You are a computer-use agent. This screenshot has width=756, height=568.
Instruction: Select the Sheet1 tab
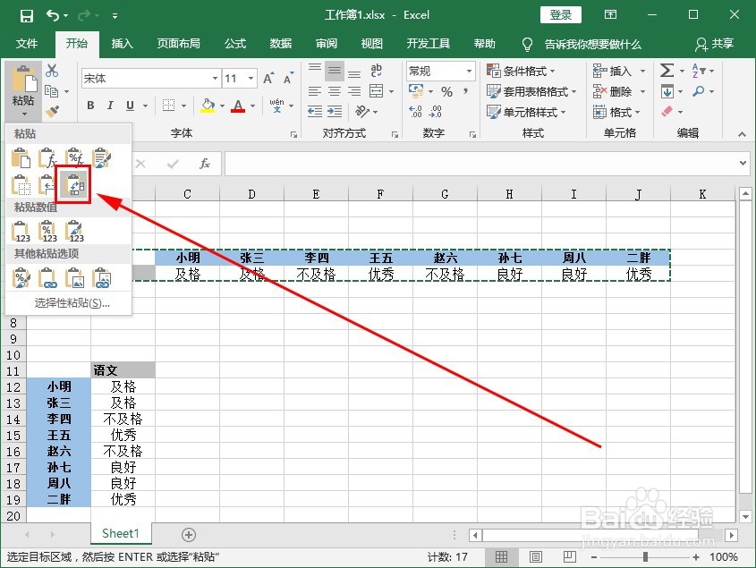[121, 533]
